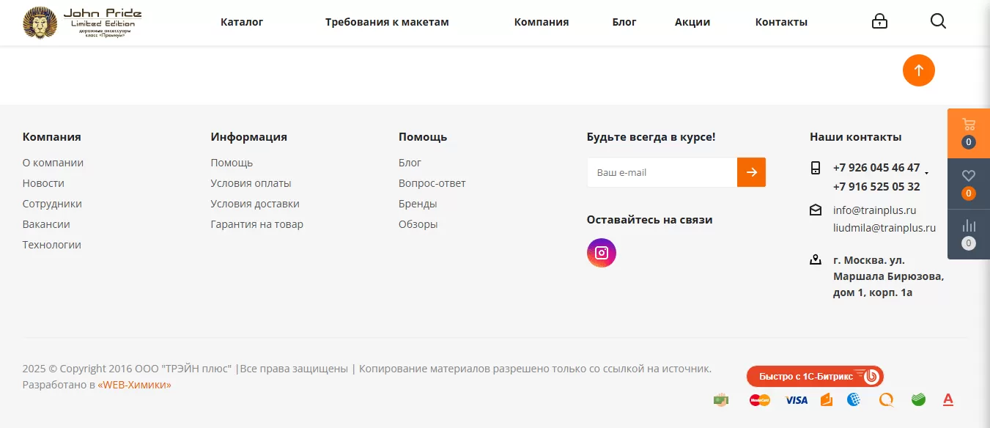Go to Контакты in top navigation
The image size is (990, 428).
(781, 22)
